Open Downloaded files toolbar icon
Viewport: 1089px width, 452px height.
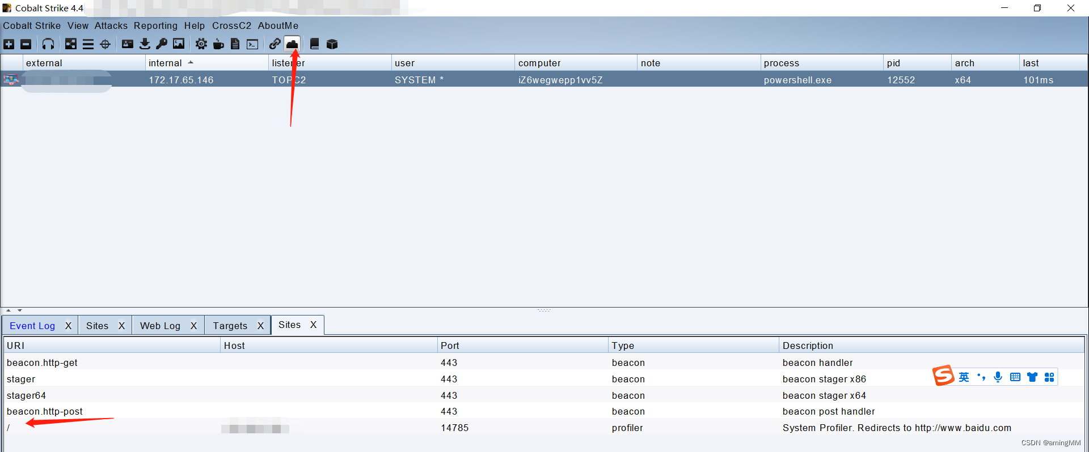tap(145, 44)
